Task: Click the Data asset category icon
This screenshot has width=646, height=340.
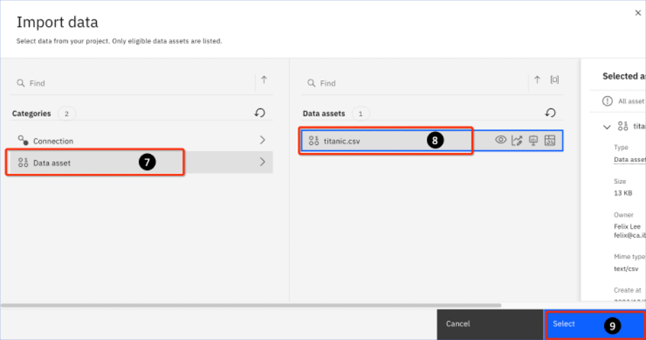Action: (x=23, y=163)
